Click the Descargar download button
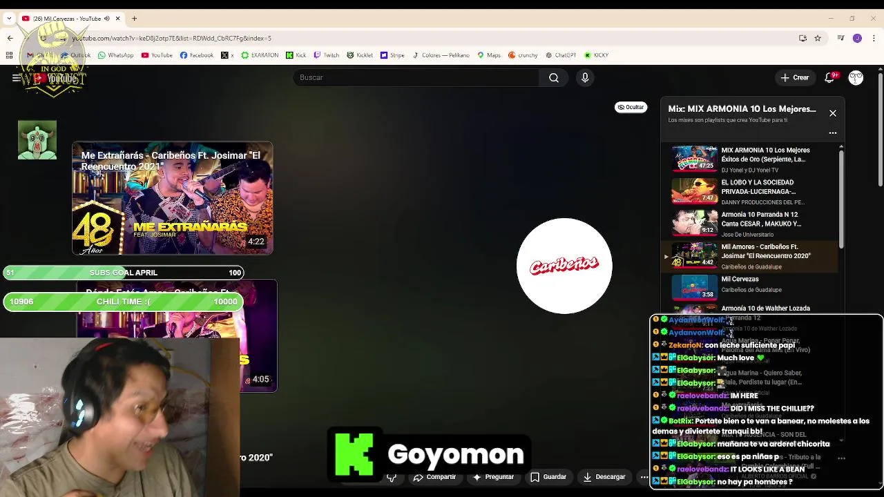The width and height of the screenshot is (884, 497). coord(604,477)
